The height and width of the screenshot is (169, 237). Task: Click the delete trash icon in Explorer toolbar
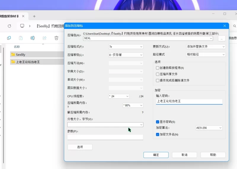[x=56, y=38]
